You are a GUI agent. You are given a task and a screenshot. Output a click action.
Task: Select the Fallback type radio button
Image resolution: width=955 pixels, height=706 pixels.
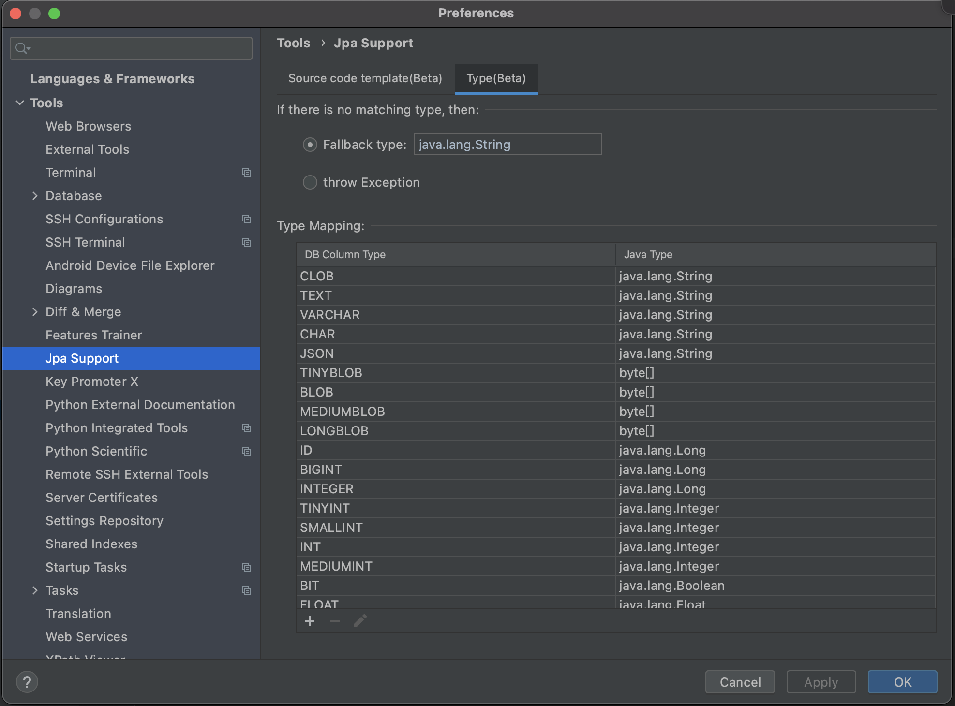click(x=310, y=145)
